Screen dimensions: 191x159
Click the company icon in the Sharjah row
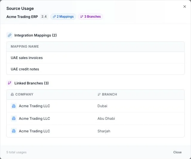point(14,131)
